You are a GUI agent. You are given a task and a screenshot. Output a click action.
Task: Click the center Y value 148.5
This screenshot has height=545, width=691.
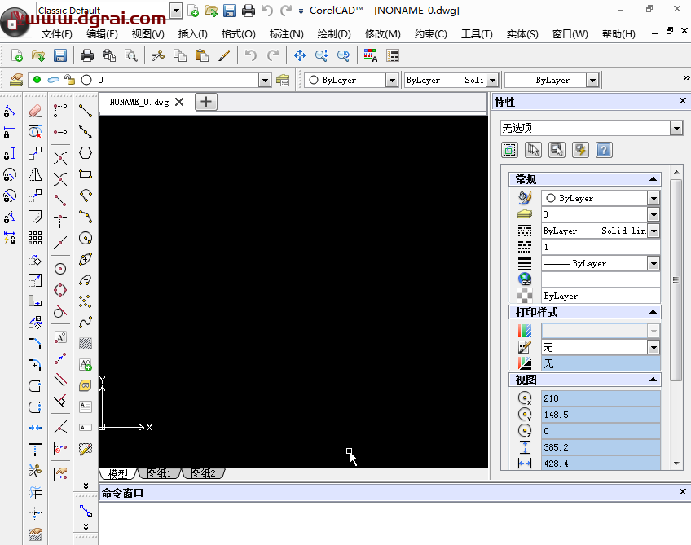tap(601, 415)
